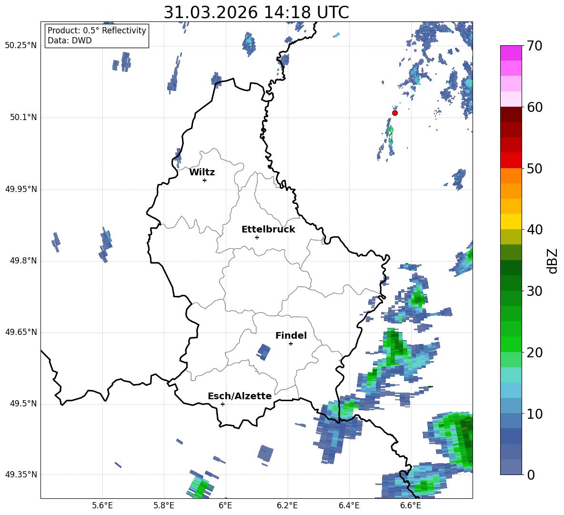The width and height of the screenshot is (564, 515).
Task: Select the Ettelbruck label on the map
Action: coord(268,230)
